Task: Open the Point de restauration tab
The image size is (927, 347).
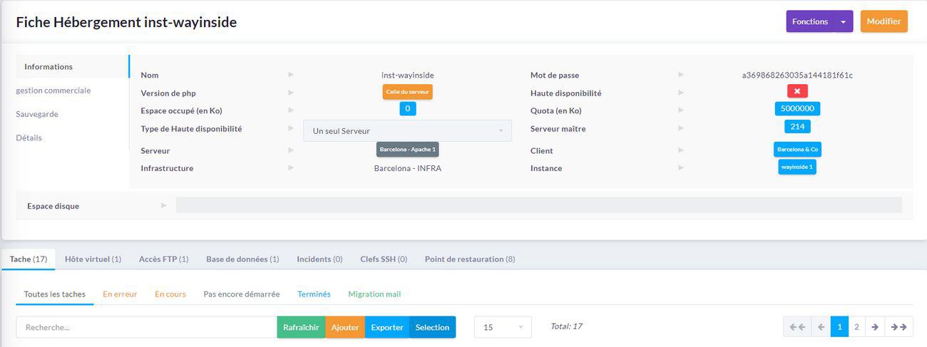Action: click(x=469, y=259)
